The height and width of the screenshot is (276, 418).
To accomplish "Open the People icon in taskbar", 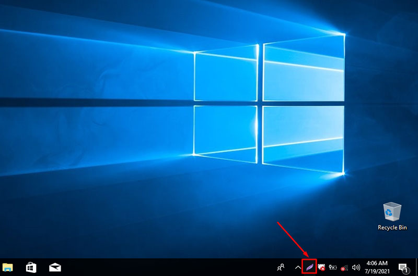I will pos(281,267).
